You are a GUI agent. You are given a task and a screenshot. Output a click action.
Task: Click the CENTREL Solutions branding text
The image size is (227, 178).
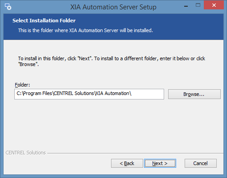tap(25, 153)
